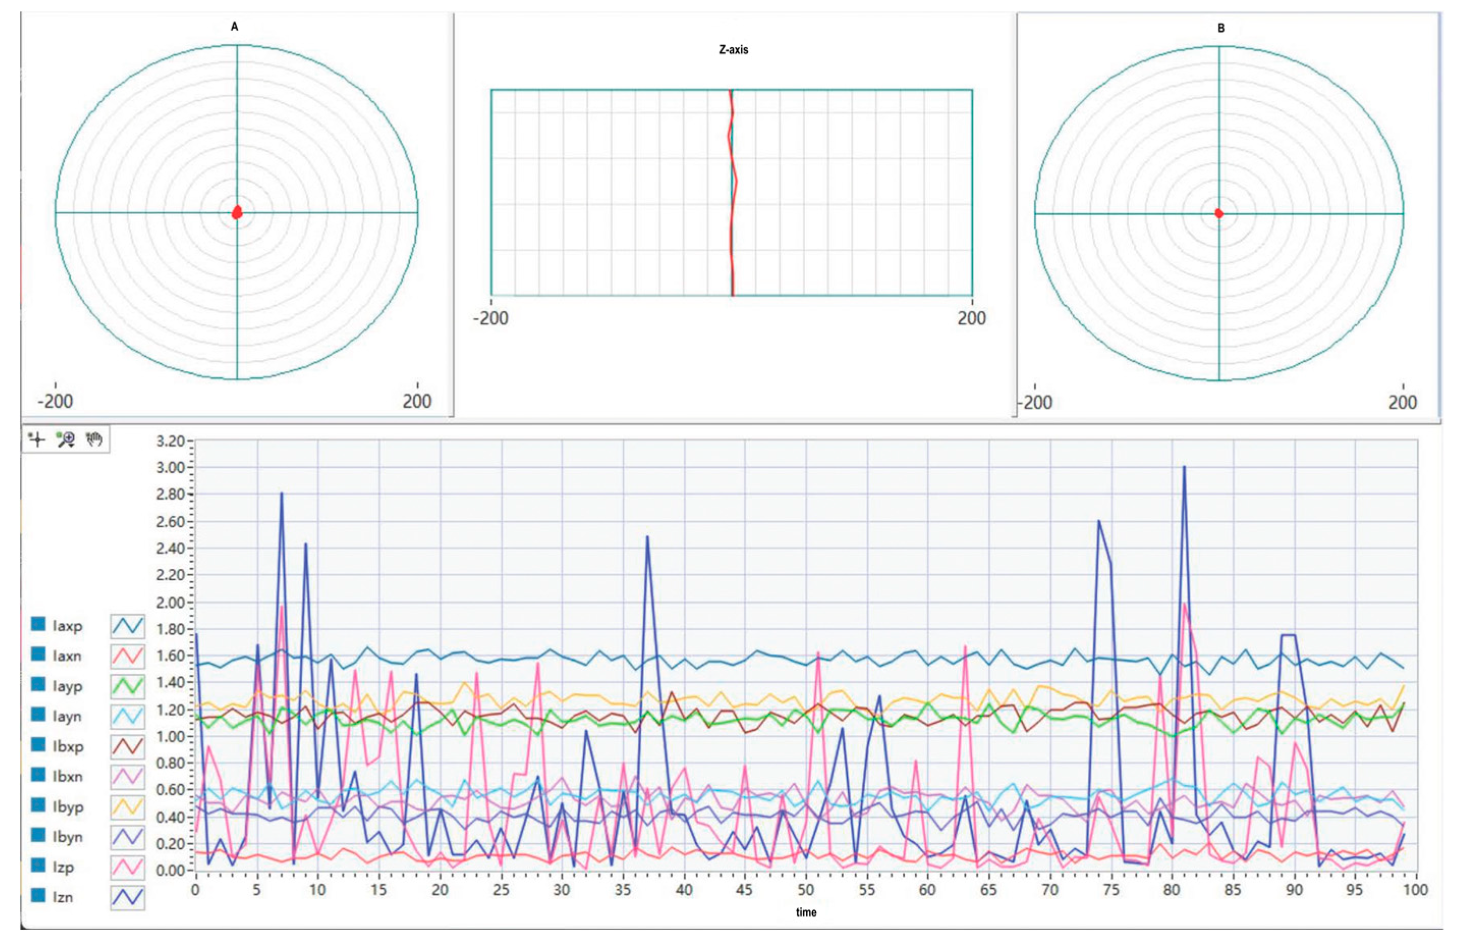Click the Iaxp line style icon
This screenshot has height=946, width=1460.
tap(128, 626)
